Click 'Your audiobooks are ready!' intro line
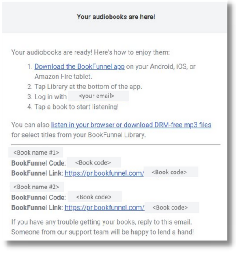This screenshot has height=254, width=236. point(90,52)
